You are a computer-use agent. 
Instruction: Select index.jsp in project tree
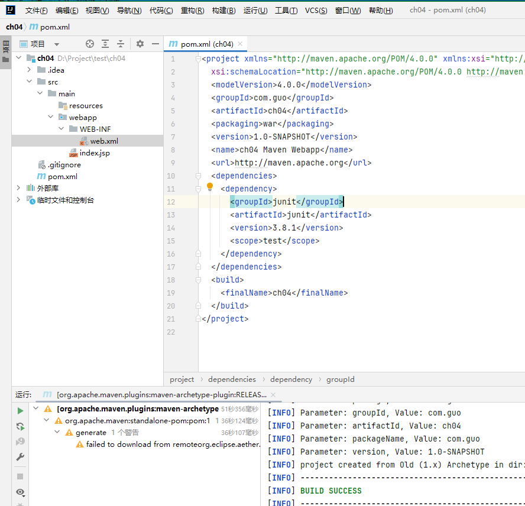pyautogui.click(x=95, y=153)
